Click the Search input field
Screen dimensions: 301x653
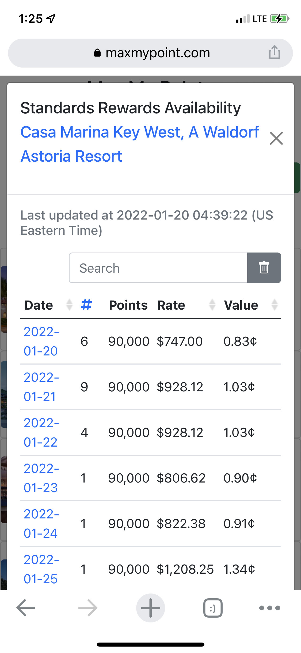point(158,268)
